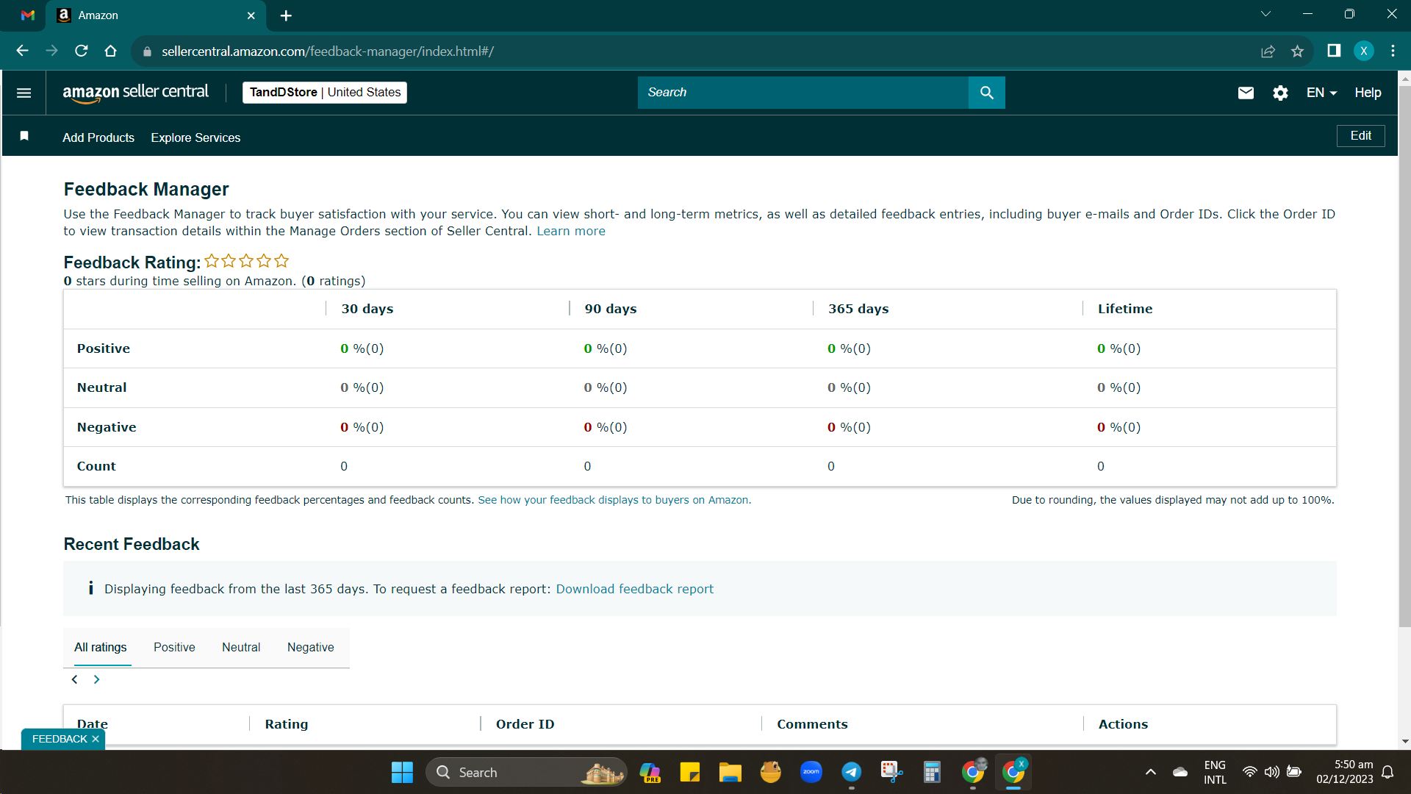Open Chrome three-dot menu
This screenshot has width=1411, height=794.
point(1393,51)
